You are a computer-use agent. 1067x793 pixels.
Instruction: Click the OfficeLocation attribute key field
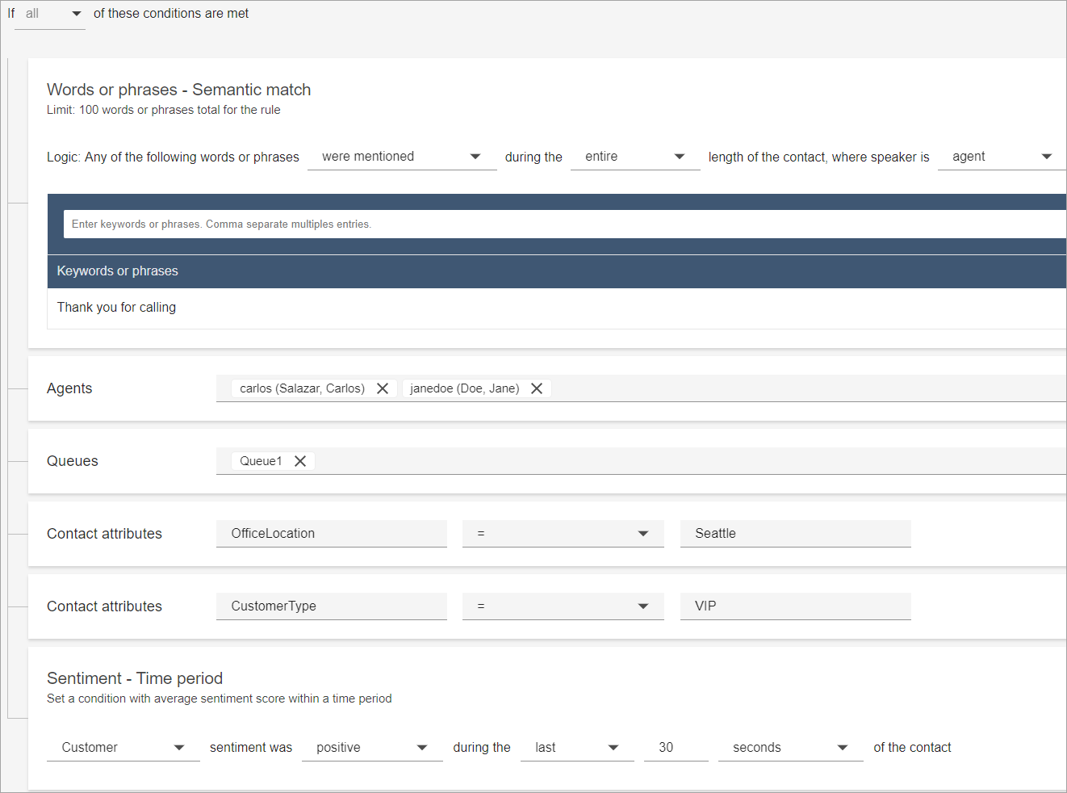[331, 534]
